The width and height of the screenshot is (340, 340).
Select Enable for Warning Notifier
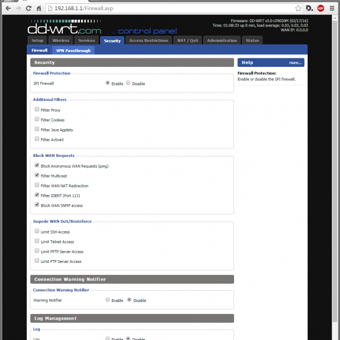tap(108, 300)
